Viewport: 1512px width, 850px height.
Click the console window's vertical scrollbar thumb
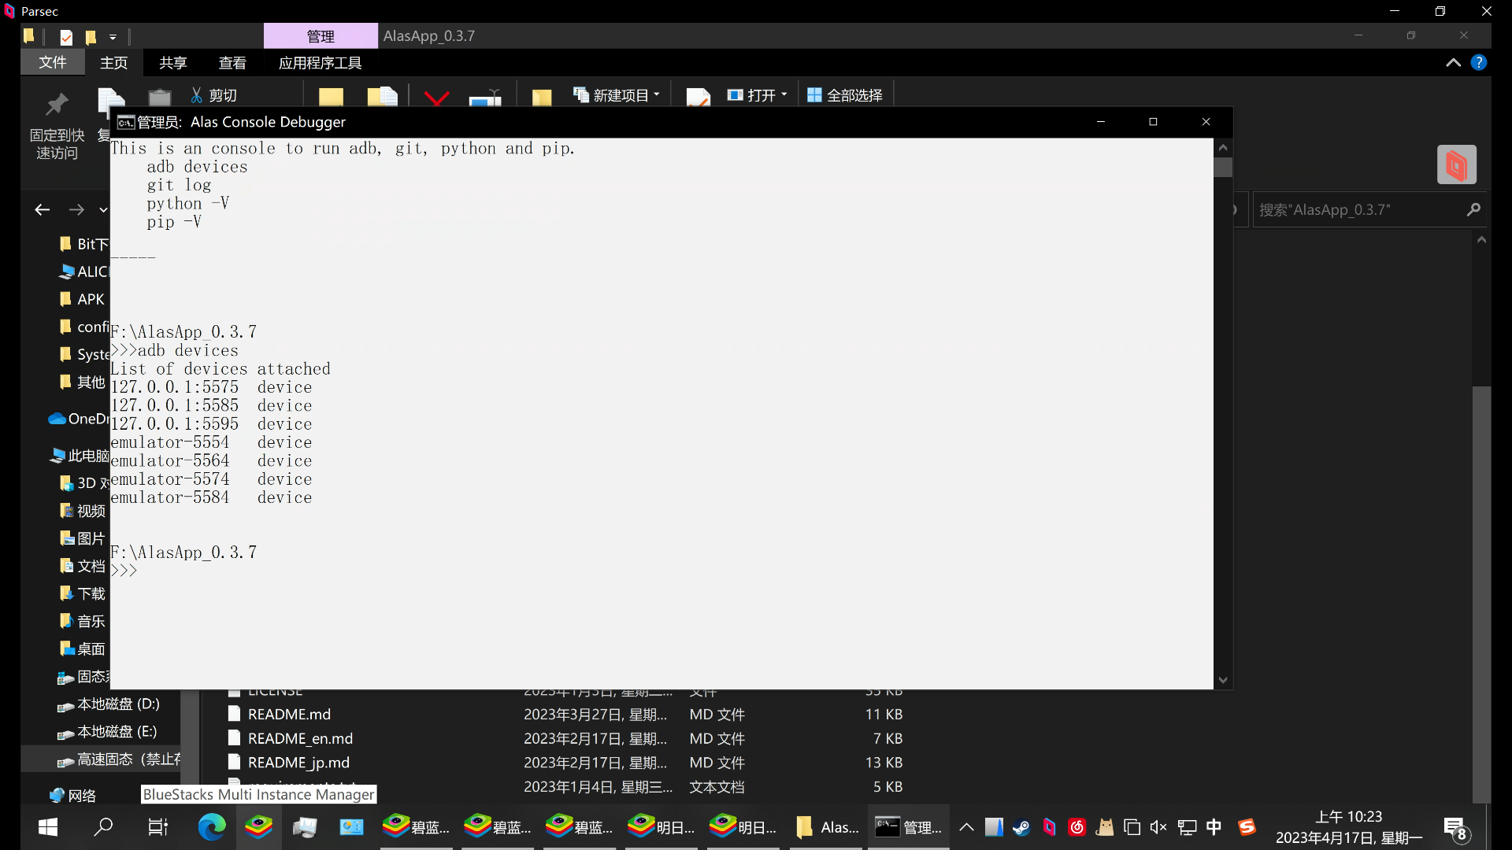[x=1223, y=167]
